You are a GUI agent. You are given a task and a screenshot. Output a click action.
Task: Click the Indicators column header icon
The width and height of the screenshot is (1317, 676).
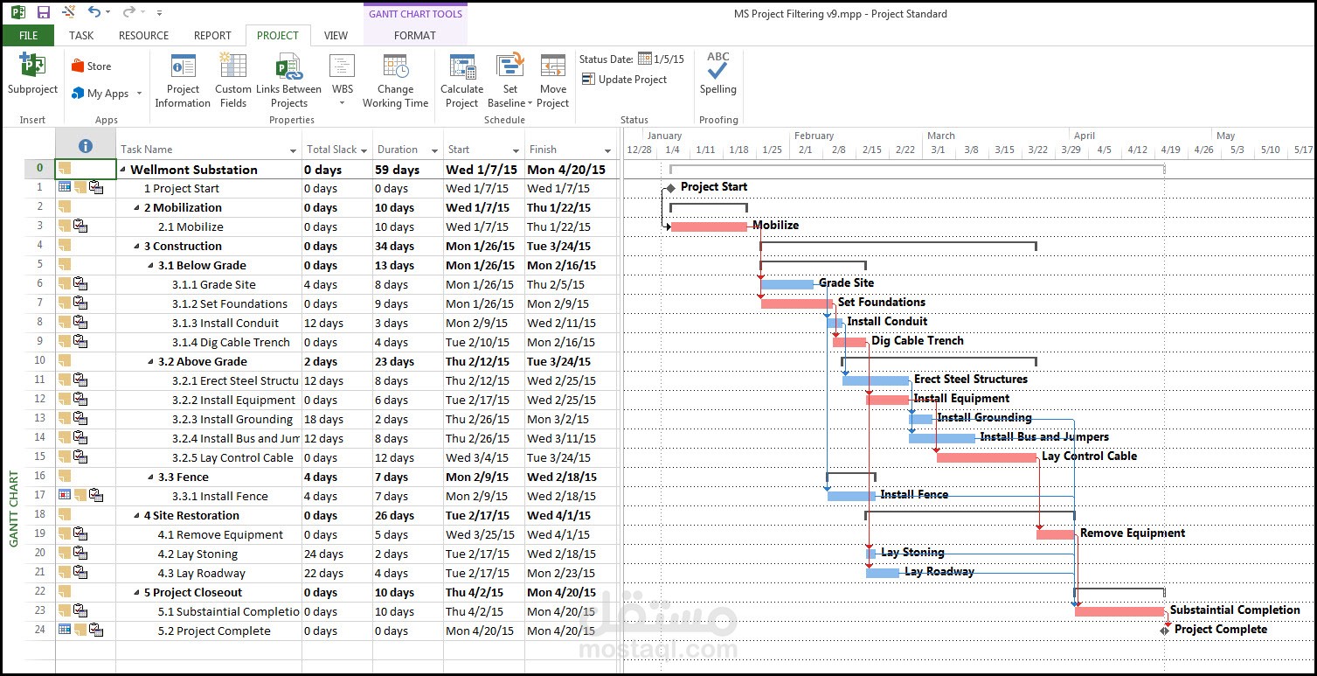(x=85, y=146)
